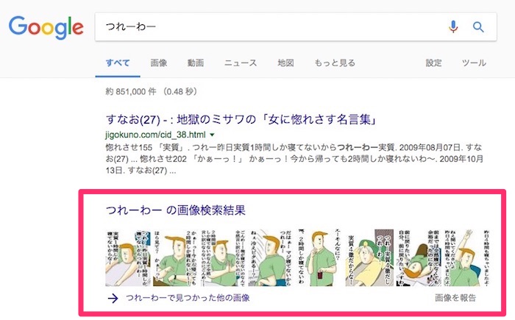Click the 画像を報告 link
The width and height of the screenshot is (515, 320).
tap(455, 298)
